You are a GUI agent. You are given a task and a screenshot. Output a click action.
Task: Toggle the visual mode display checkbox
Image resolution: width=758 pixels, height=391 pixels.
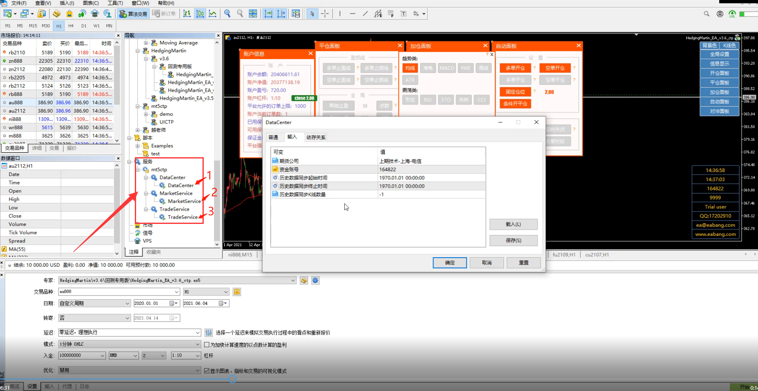(x=207, y=371)
